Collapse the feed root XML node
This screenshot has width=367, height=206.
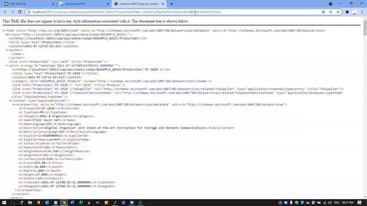[x=3, y=30]
